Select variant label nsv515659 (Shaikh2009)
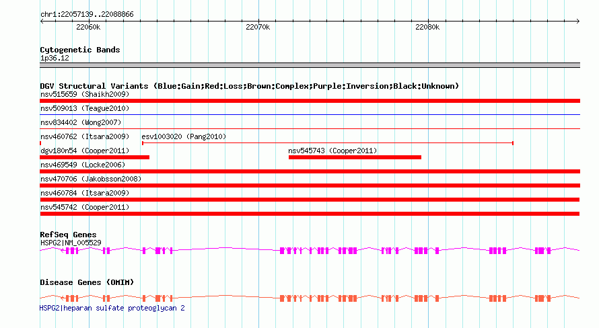599x328 pixels. click(x=85, y=94)
